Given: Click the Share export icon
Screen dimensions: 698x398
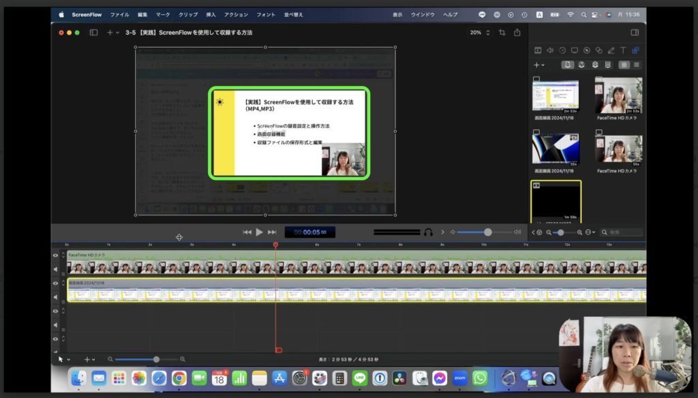Looking at the screenshot, I should pyautogui.click(x=517, y=32).
